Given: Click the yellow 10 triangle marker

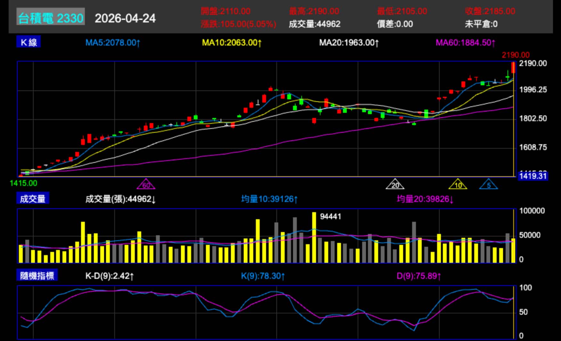Looking at the screenshot, I should 458,184.
